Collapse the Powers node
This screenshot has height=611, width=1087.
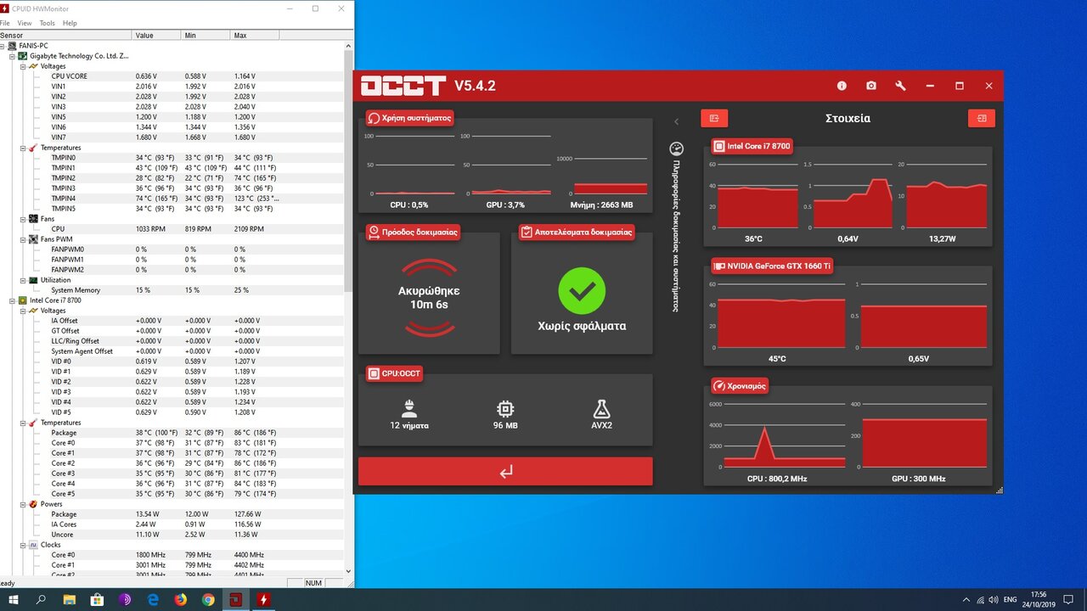click(x=23, y=504)
